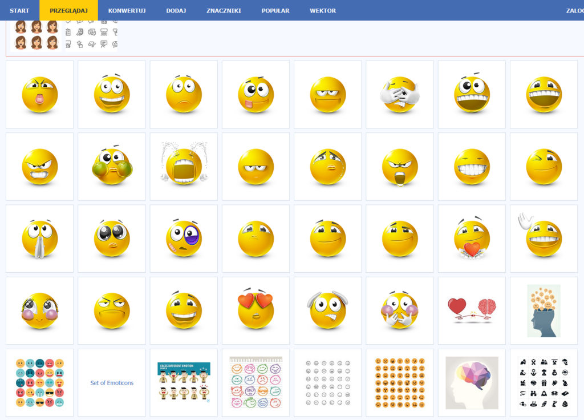Go to the ZNACZNIKI section
The height and width of the screenshot is (420, 584).
click(224, 10)
